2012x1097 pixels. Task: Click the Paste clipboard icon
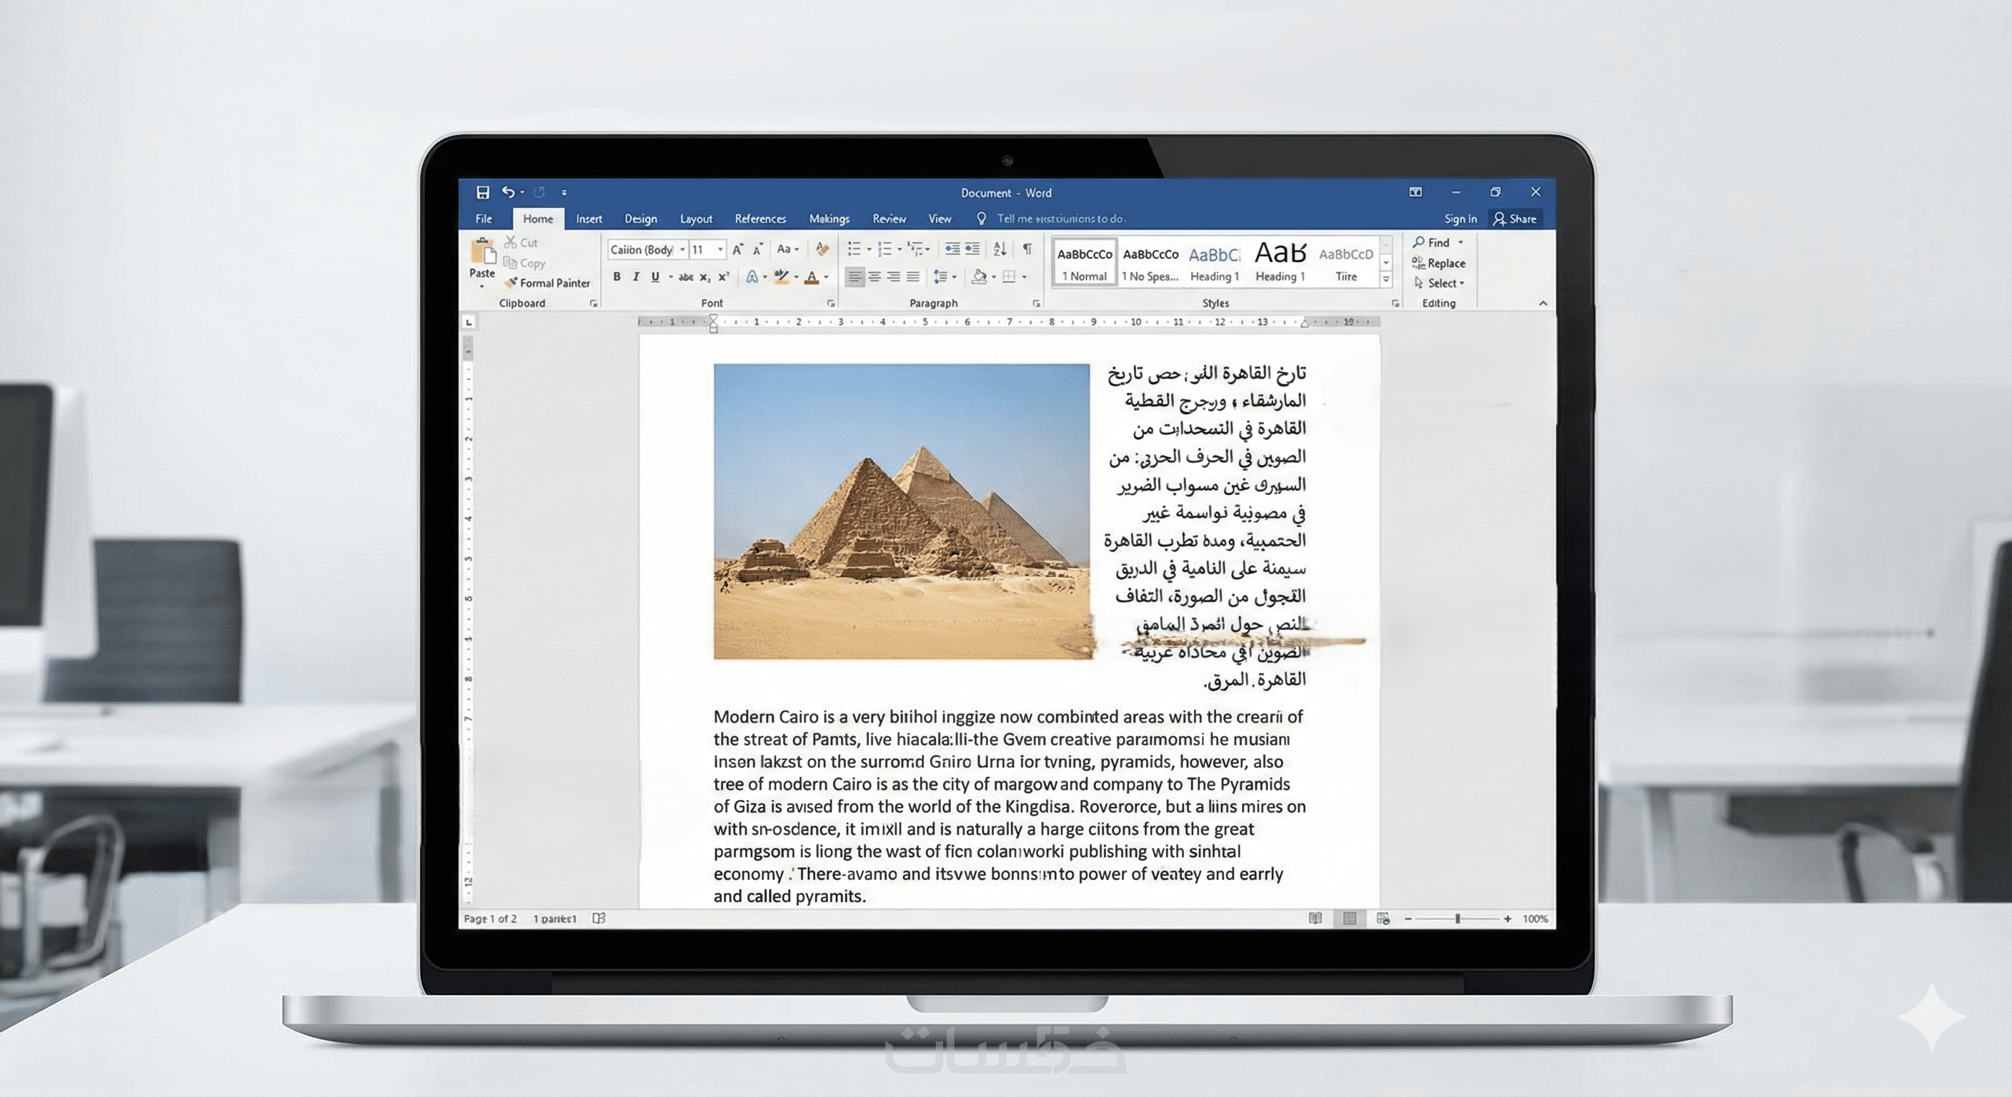coord(483,251)
